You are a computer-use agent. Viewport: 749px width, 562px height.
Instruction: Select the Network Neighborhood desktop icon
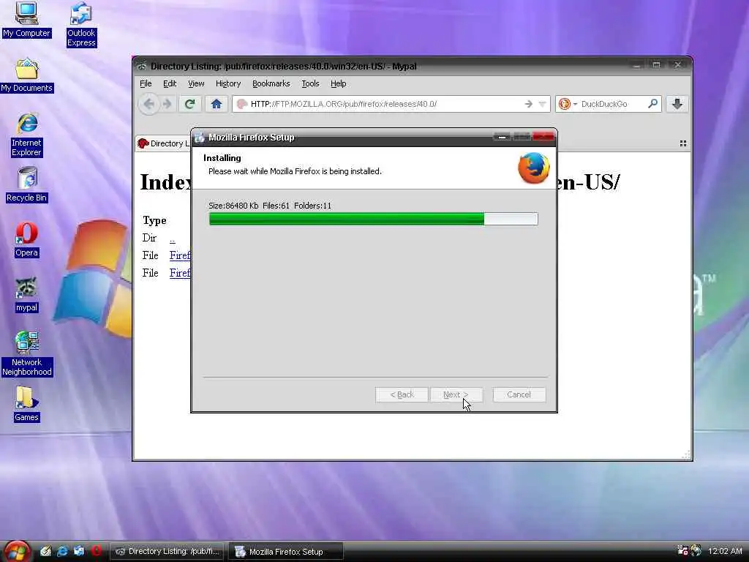tap(27, 353)
